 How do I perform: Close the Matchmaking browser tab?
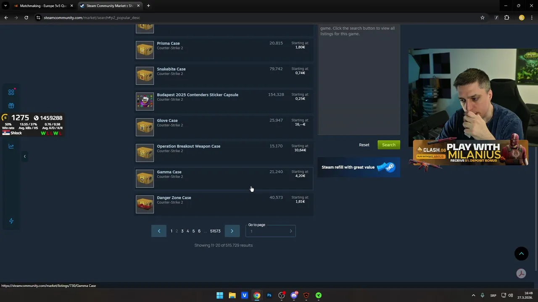(71, 6)
